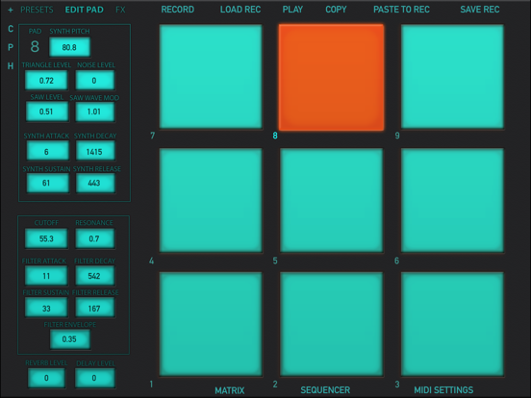The height and width of the screenshot is (398, 531).
Task: Start recording with the RECORD button
Action: coord(177,10)
